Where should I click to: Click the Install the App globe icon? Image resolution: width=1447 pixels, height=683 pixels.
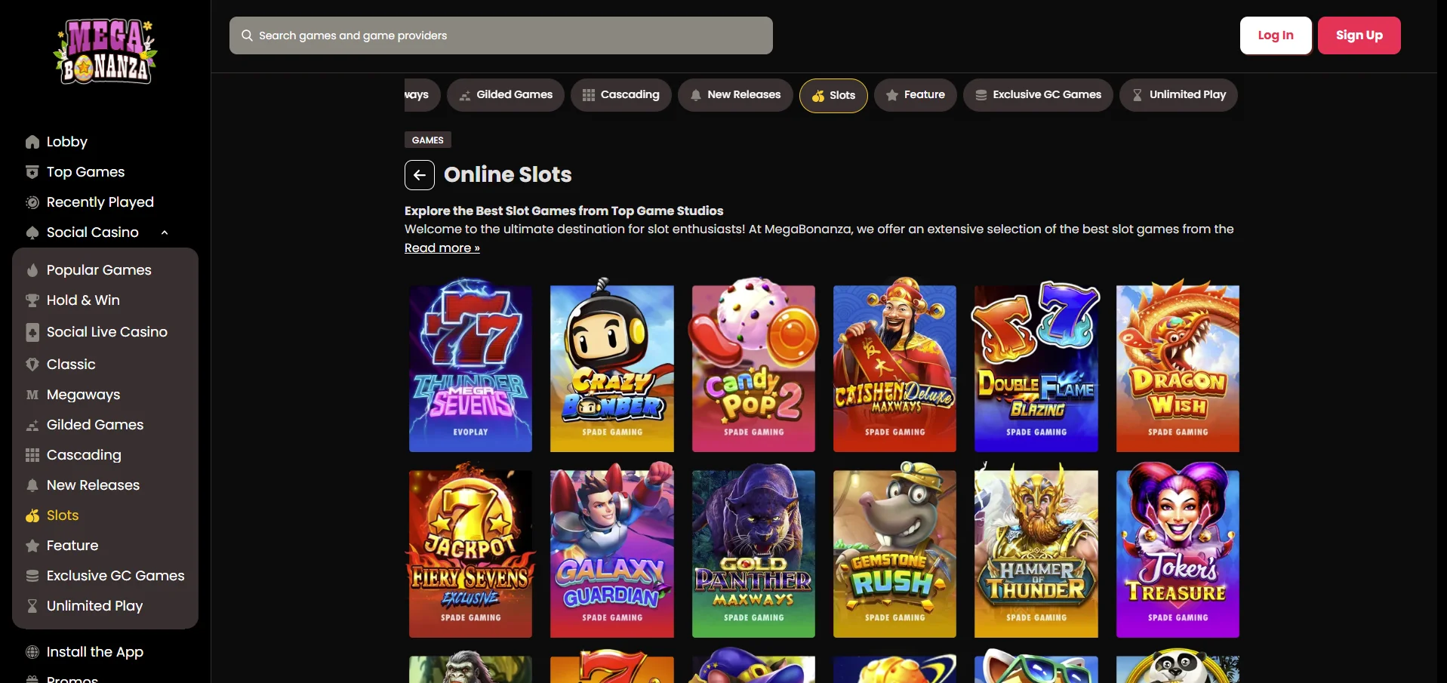tap(32, 652)
